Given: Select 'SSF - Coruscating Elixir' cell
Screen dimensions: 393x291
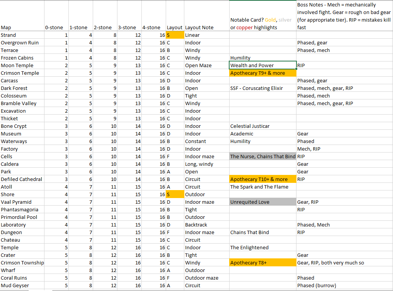Looking at the screenshot, I should click(x=263, y=88).
